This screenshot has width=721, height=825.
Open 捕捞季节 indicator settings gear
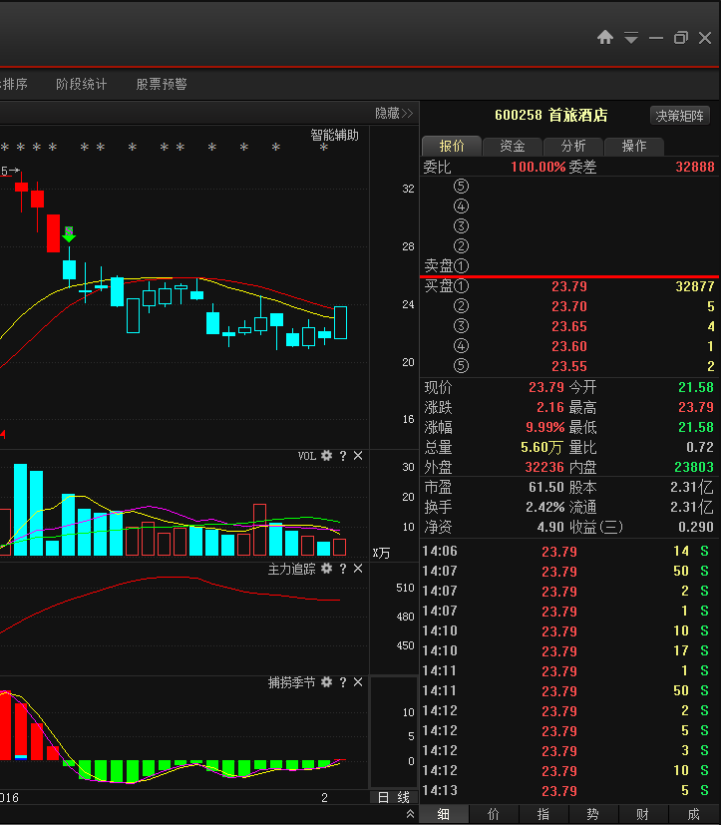pos(326,682)
